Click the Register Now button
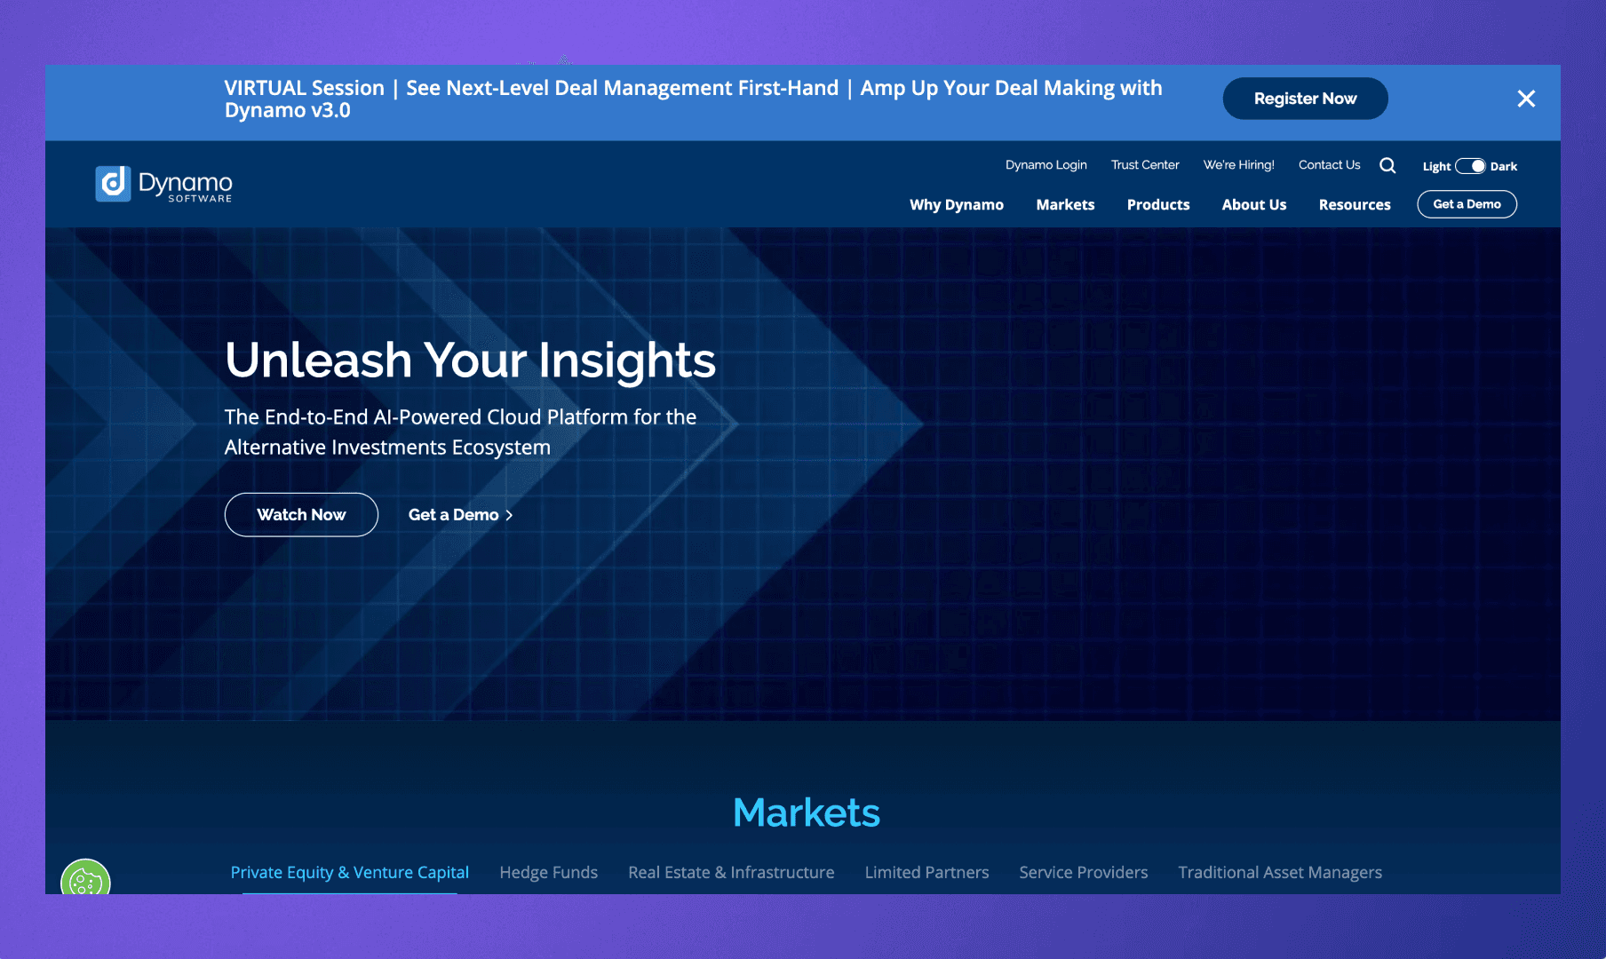Screen dimensions: 1606x959 [1305, 99]
